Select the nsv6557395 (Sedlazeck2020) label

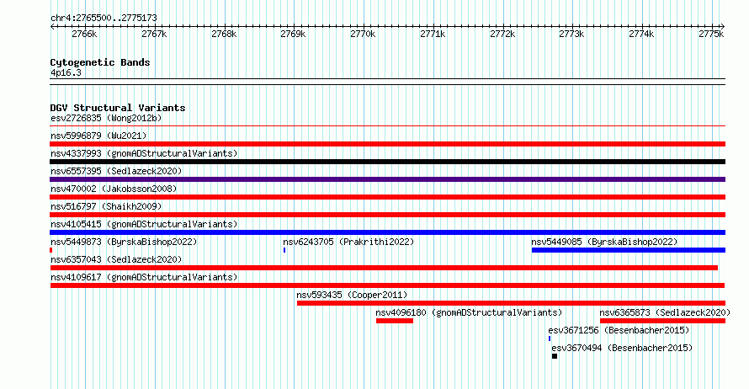pos(116,171)
